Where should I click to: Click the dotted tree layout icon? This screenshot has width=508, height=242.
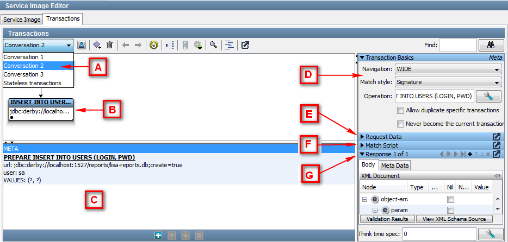click(170, 45)
